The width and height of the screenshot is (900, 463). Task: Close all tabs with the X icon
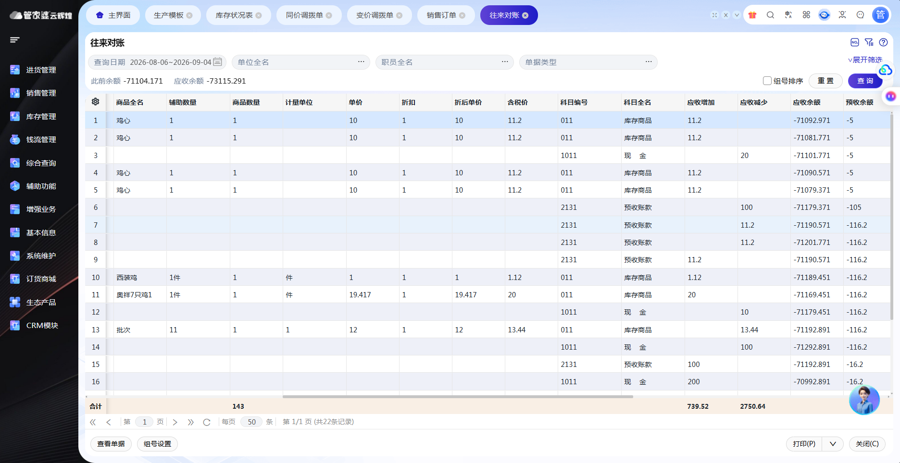coord(726,15)
